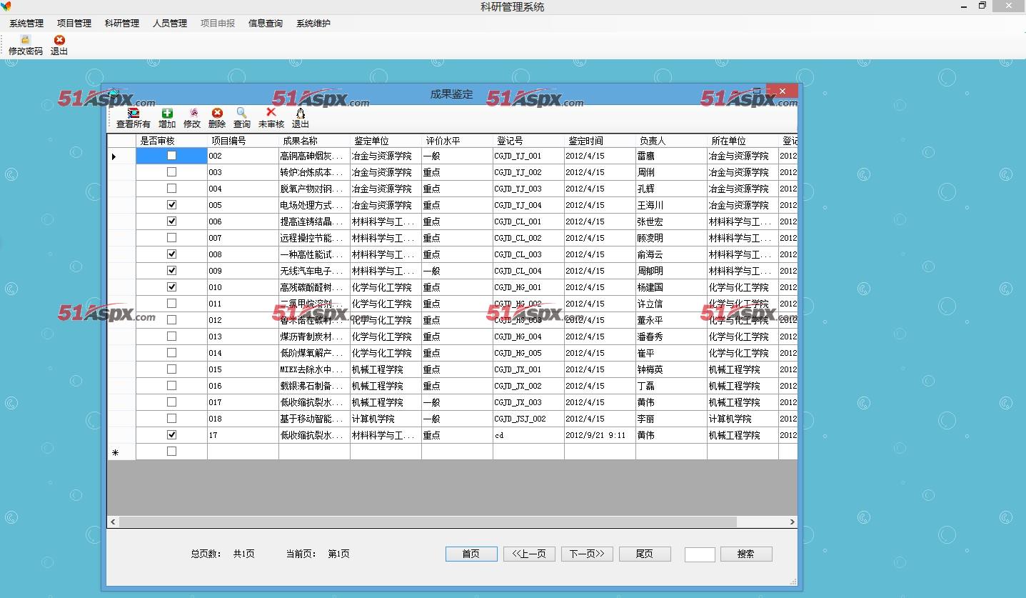Click the page number input box

(700, 554)
